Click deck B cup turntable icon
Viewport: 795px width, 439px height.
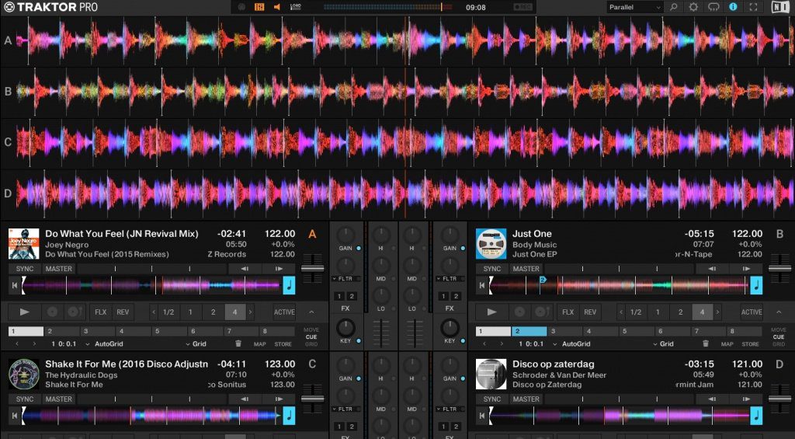[x=541, y=312]
